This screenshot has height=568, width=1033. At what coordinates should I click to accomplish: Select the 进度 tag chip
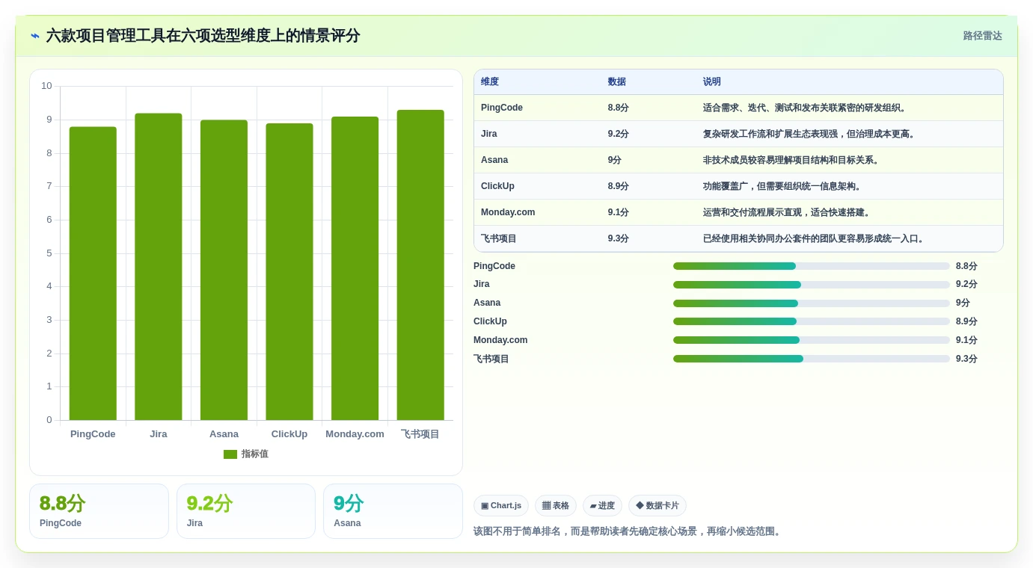coord(602,506)
